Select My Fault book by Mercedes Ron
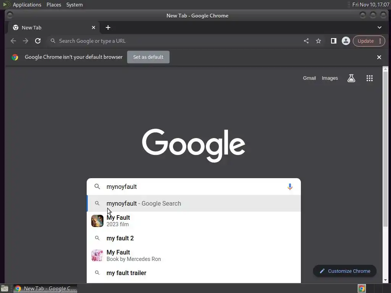This screenshot has width=391, height=293. click(x=194, y=256)
